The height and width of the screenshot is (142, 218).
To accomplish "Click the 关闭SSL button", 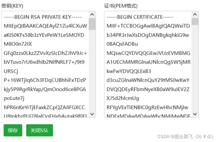I will 40,130.
